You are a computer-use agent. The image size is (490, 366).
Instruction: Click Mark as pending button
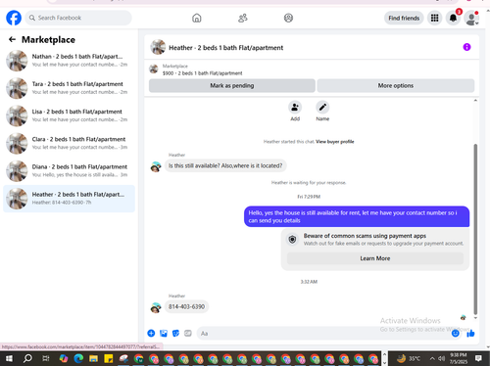coord(232,85)
